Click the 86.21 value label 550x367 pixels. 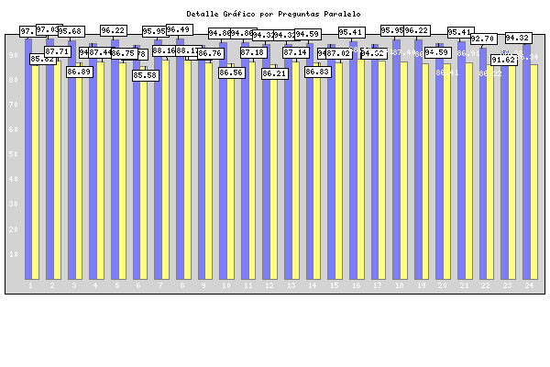tap(275, 73)
